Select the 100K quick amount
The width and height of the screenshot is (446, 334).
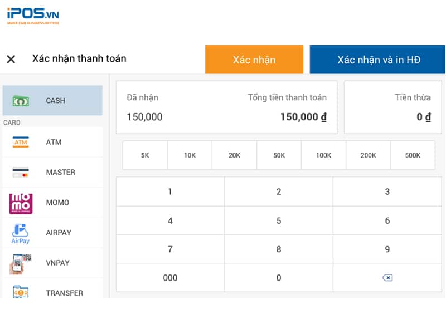click(323, 155)
